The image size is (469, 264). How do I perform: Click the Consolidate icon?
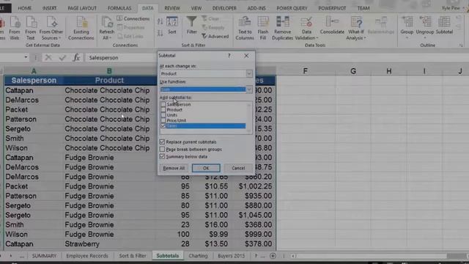pyautogui.click(x=332, y=26)
